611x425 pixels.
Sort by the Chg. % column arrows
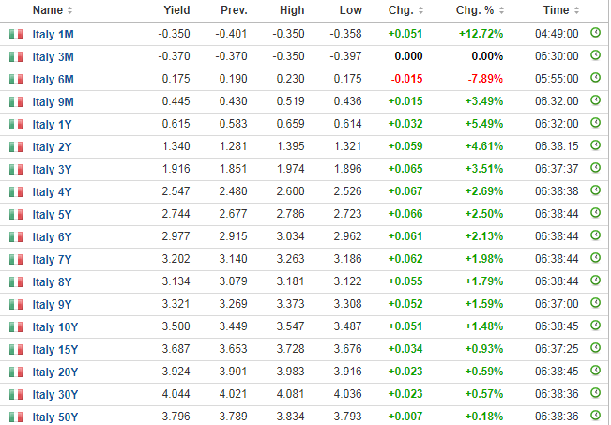(501, 10)
